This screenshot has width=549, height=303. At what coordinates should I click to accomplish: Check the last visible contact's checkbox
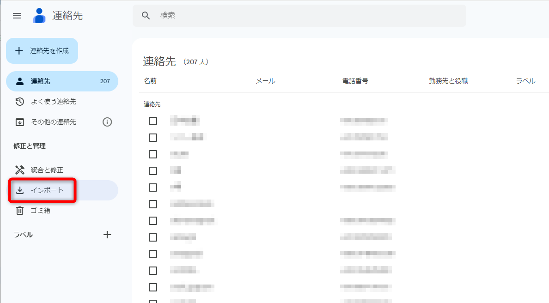(x=153, y=287)
